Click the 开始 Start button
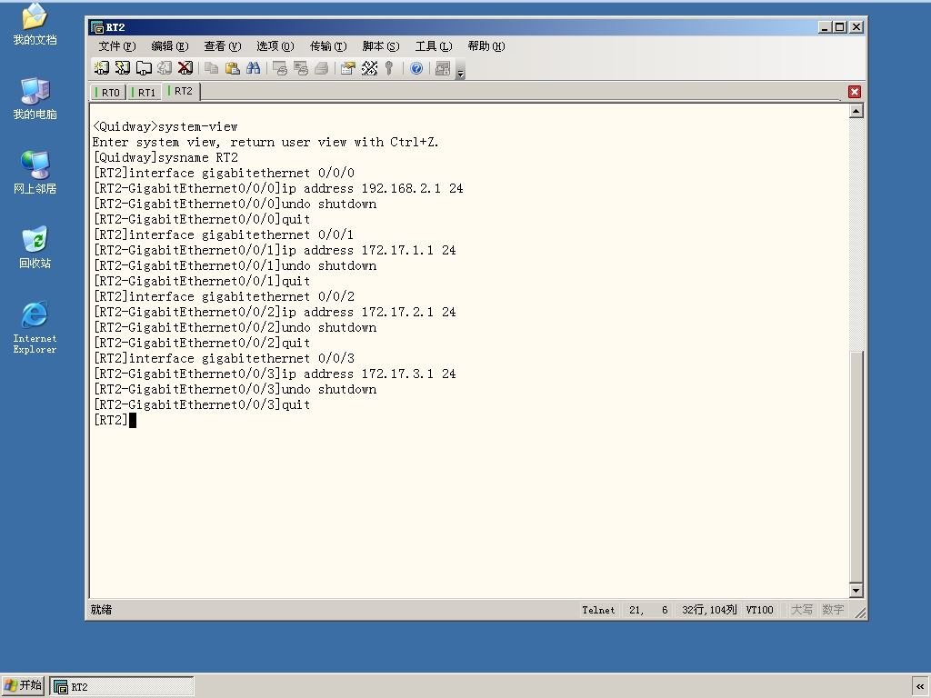This screenshot has width=931, height=698. tap(23, 686)
